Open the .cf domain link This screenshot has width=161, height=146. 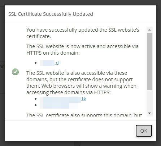tap(50, 63)
